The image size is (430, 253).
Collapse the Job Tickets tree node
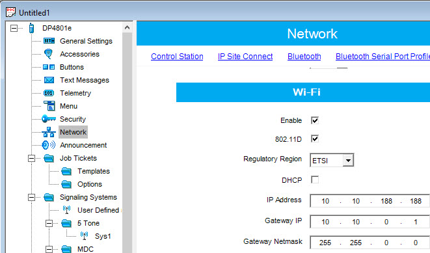tap(31, 158)
